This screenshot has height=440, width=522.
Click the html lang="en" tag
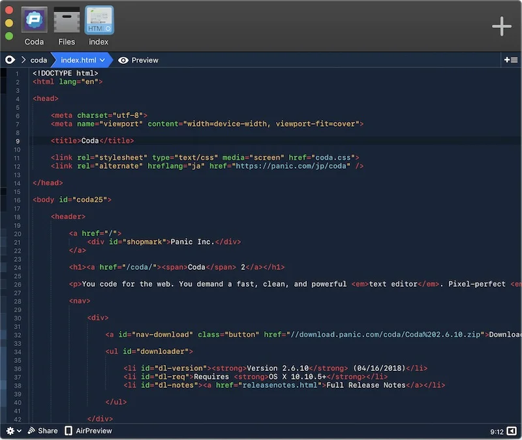click(x=68, y=82)
